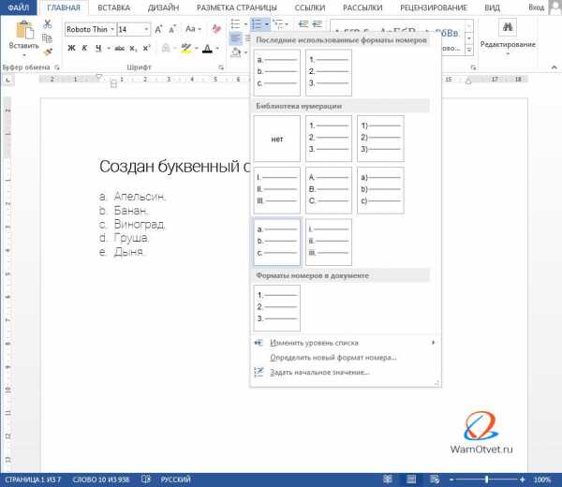Expand the Шрифт font dialog launcher
The image size is (562, 487).
point(221,67)
